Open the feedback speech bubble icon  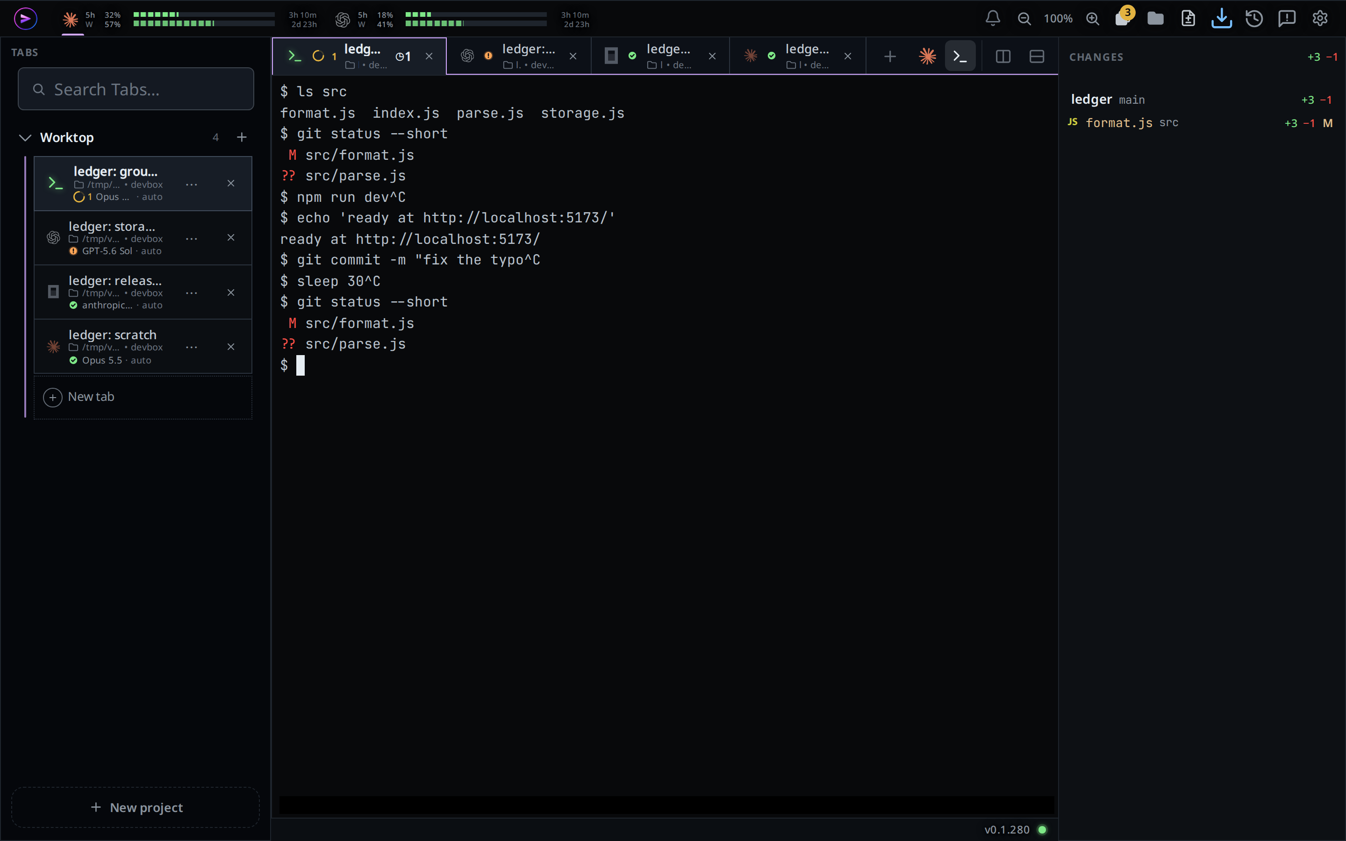(1287, 19)
